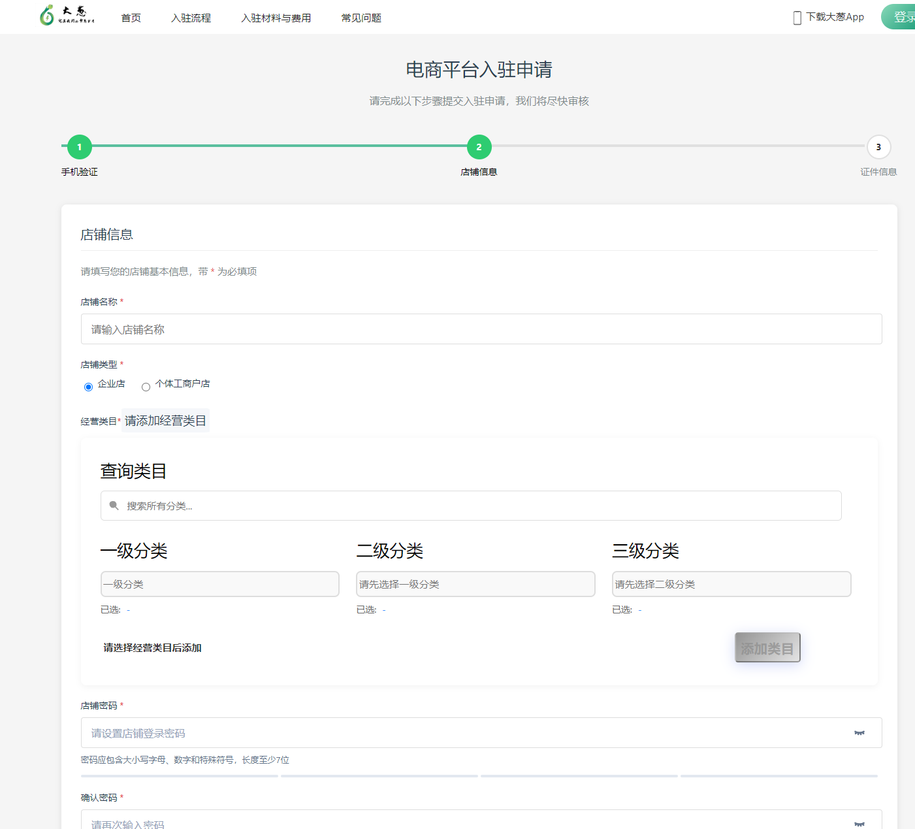
Task: Click the phone icon beside 下载大葱App
Action: coord(797,18)
